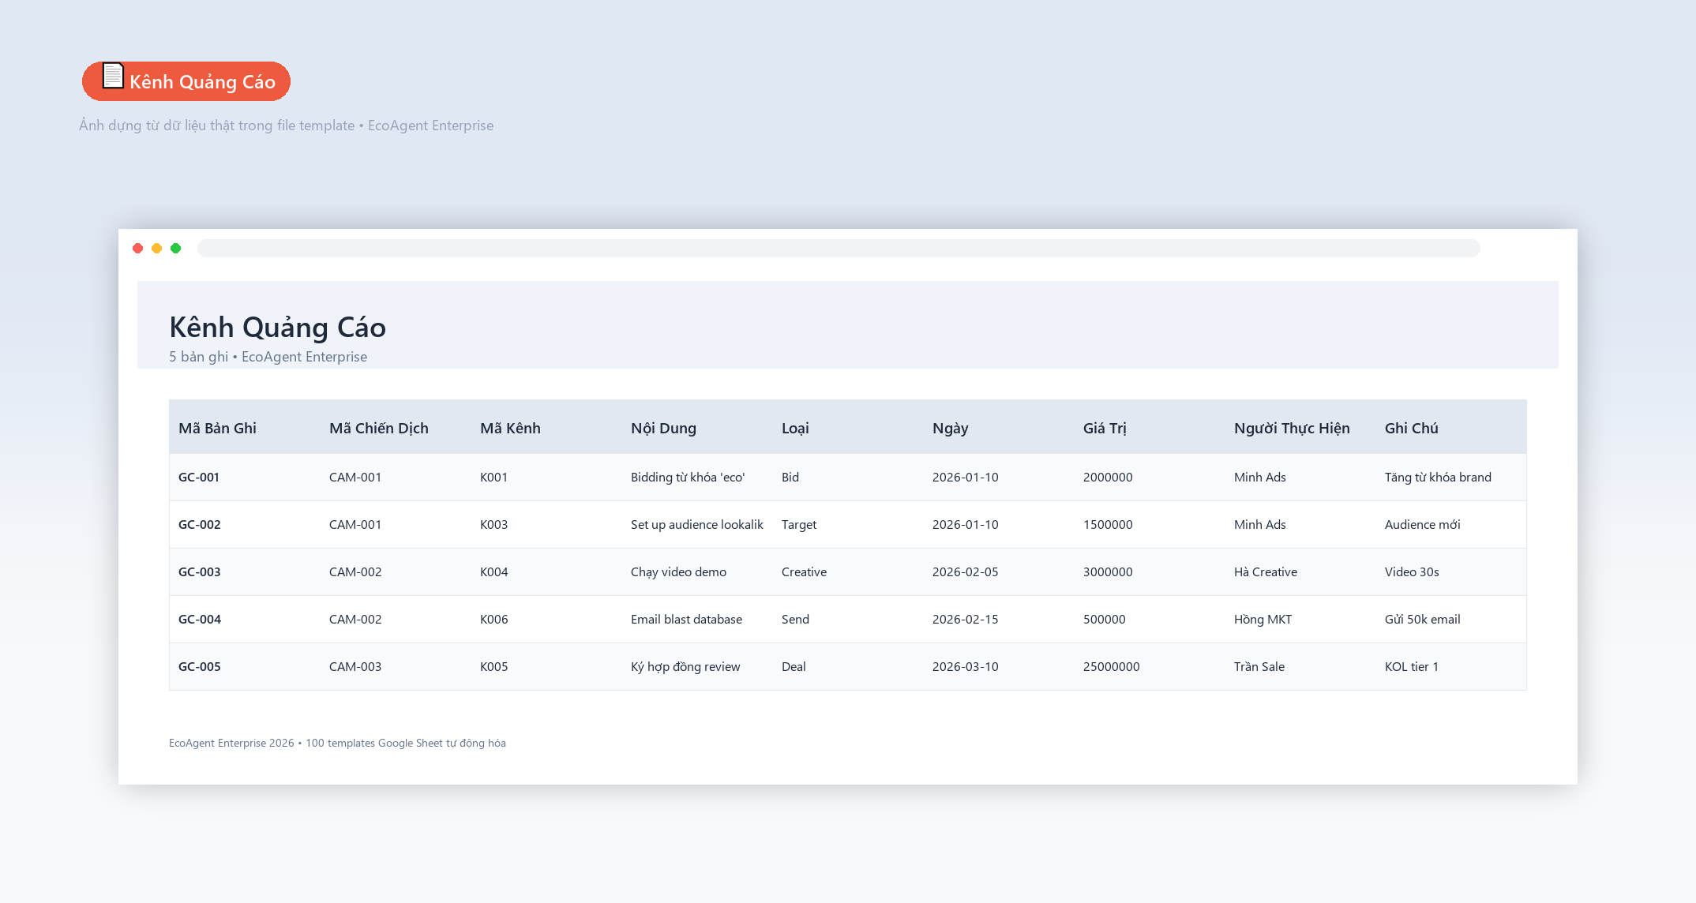The image size is (1696, 903).
Task: Click the red window close dot
Action: [138, 248]
